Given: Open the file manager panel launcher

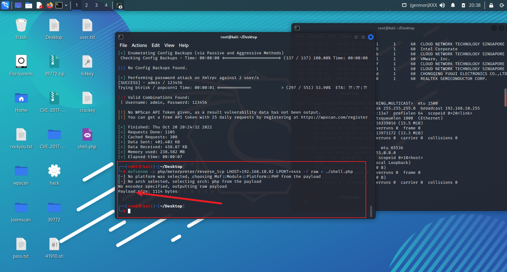Looking at the screenshot, I should pos(29,5).
